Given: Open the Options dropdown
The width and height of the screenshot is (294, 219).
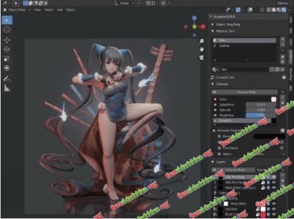Looking at the screenshot, I should [x=284, y=3].
